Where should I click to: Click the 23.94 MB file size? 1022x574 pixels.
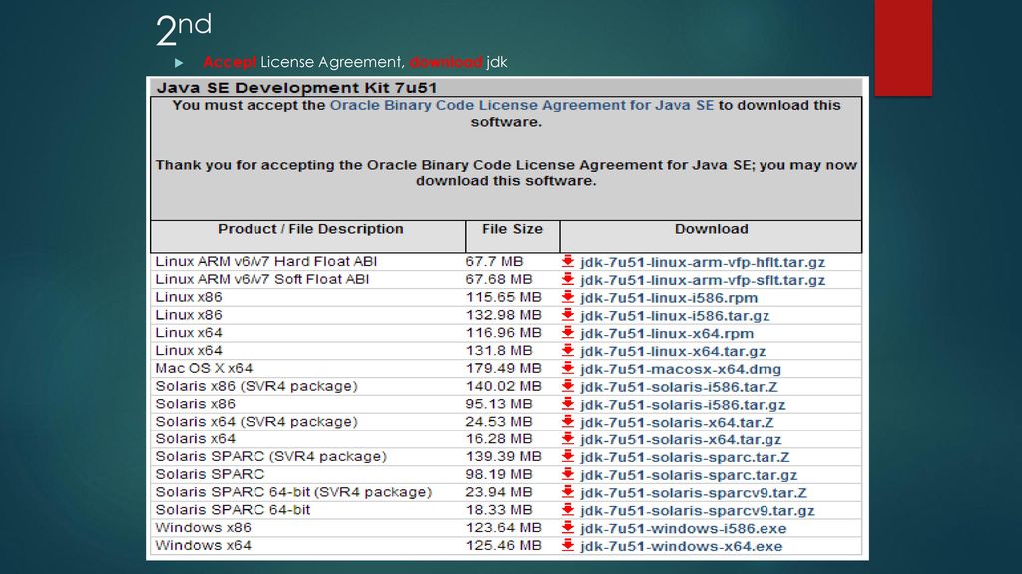[499, 492]
